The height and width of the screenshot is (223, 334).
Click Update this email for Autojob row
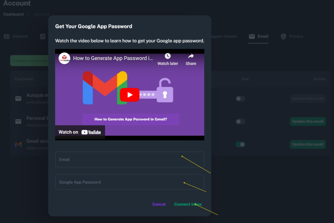tap(308, 98)
